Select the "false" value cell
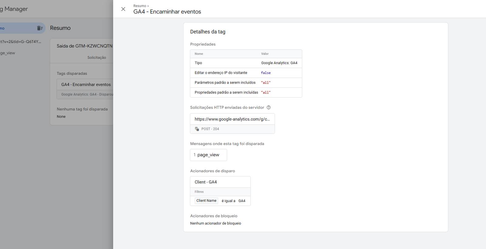The image size is (486, 249). (x=266, y=73)
